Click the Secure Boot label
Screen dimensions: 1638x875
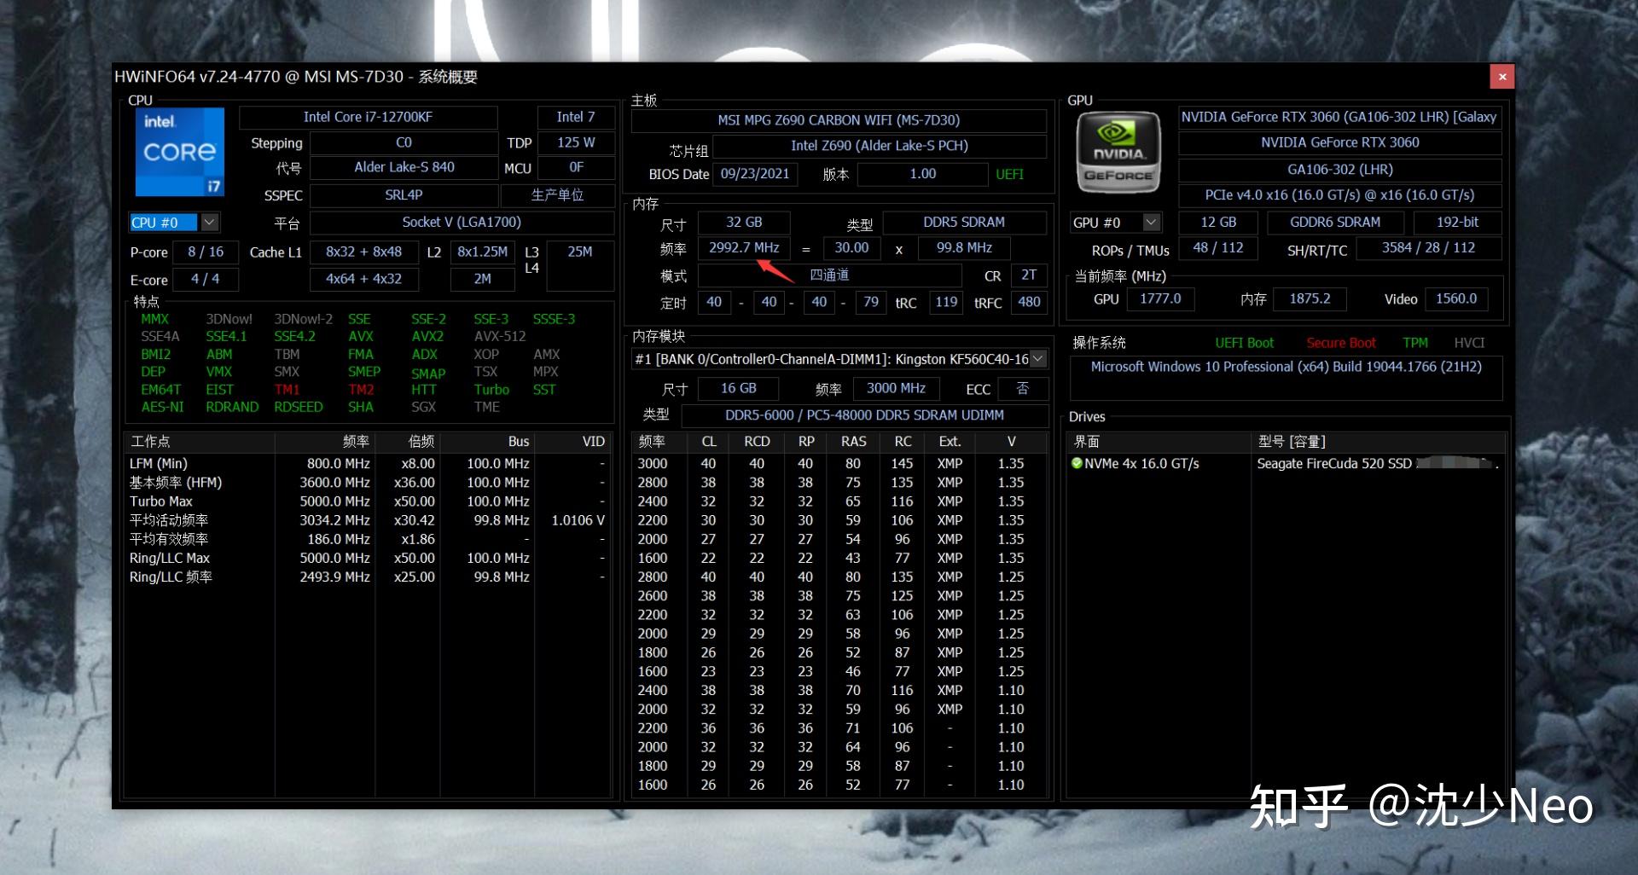point(1341,343)
